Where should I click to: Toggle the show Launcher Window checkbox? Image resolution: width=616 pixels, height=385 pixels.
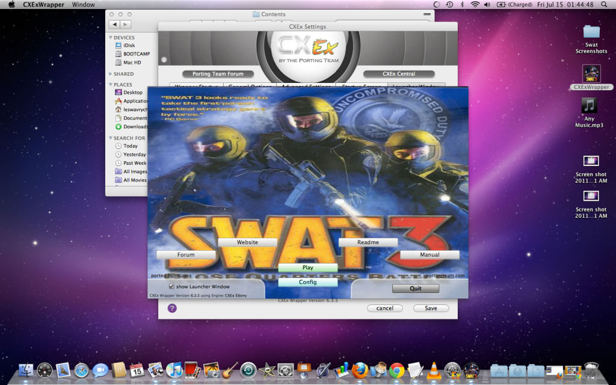coord(171,286)
